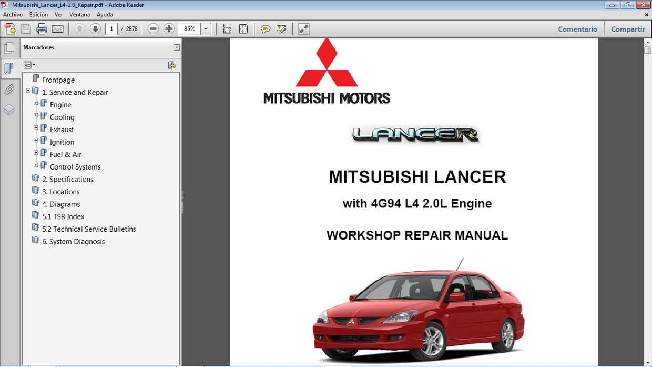The height and width of the screenshot is (367, 652).
Task: Open the Compartir pane
Action: [x=628, y=29]
